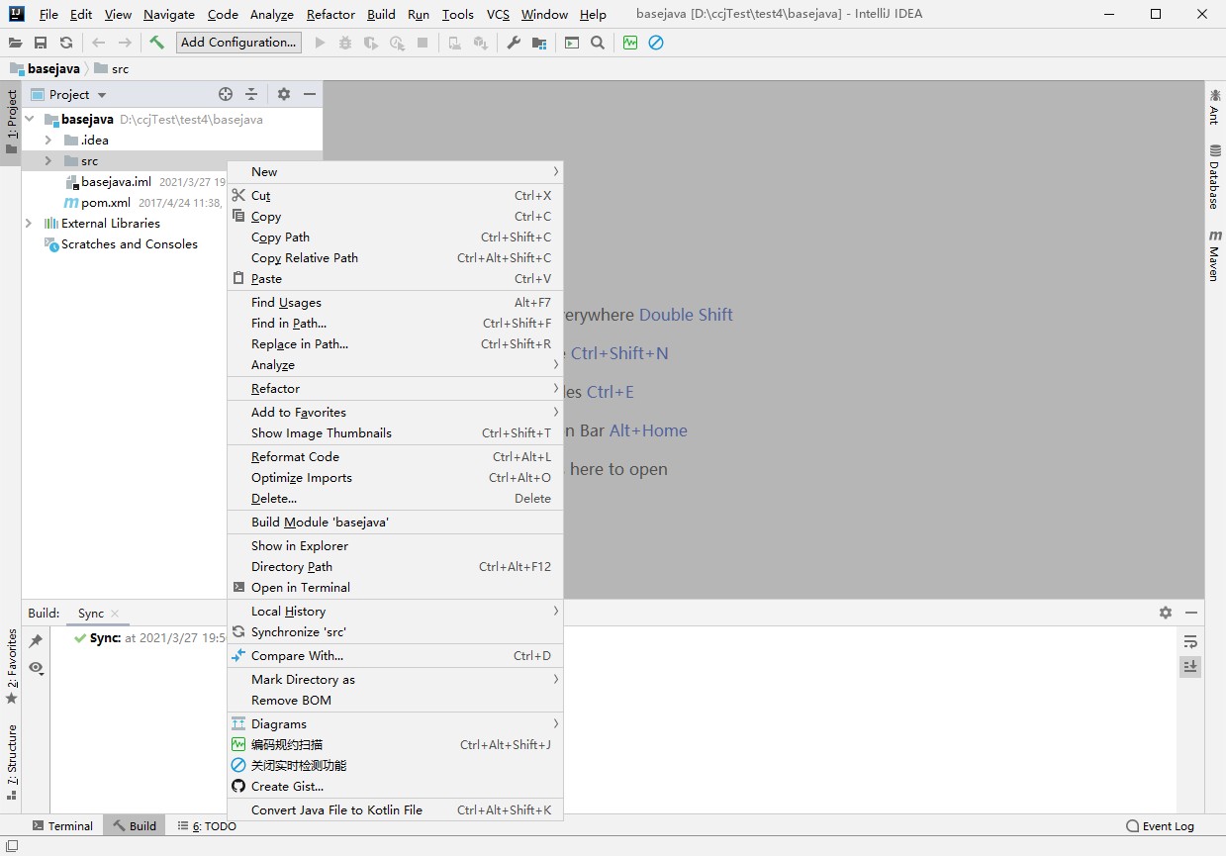Click the Build Project hammer icon
Screen dimensions: 1226x856
pyautogui.click(x=156, y=43)
